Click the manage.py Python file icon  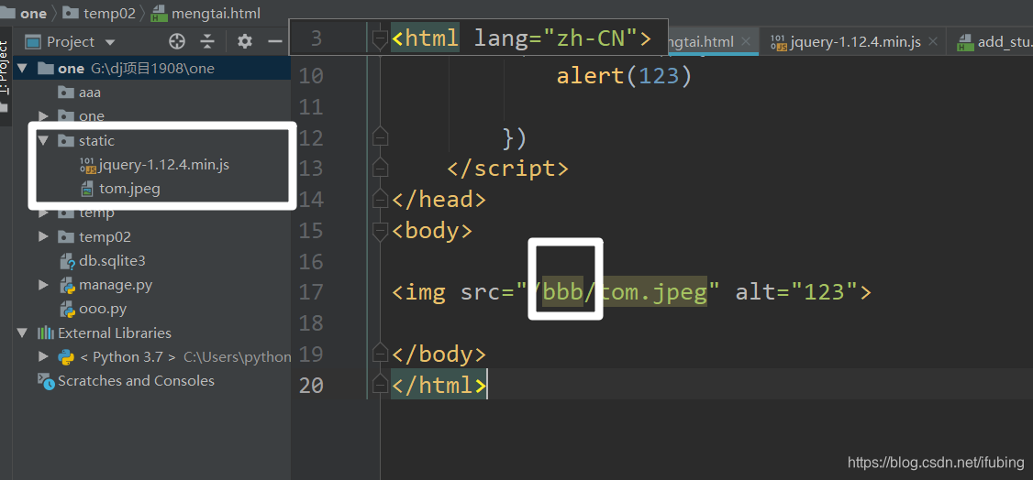66,286
